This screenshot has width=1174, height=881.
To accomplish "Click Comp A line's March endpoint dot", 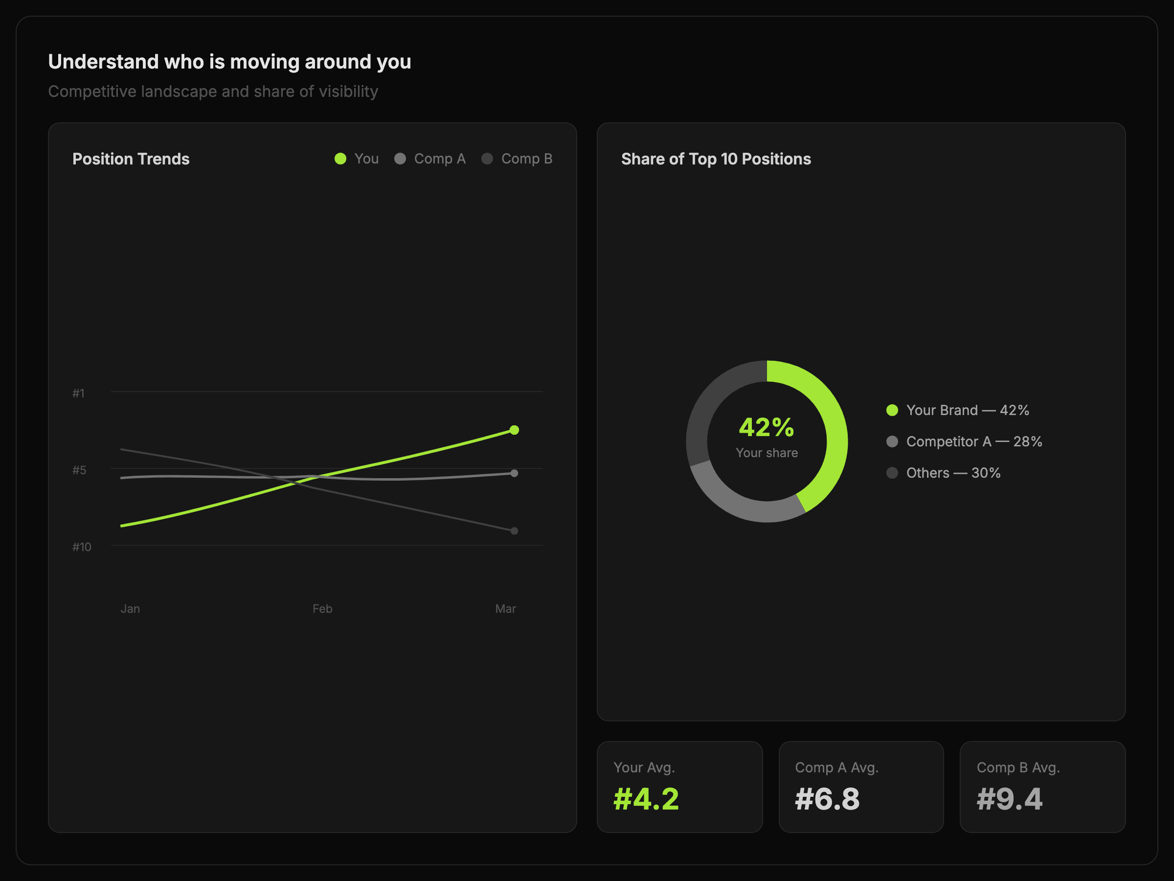I will point(514,473).
